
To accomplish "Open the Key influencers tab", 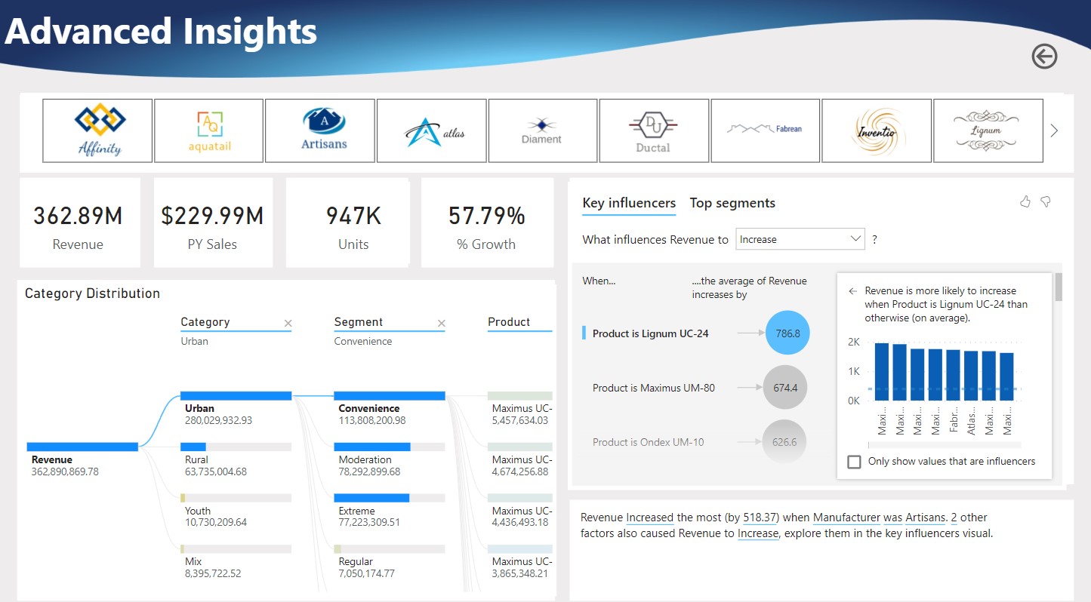I will point(628,203).
